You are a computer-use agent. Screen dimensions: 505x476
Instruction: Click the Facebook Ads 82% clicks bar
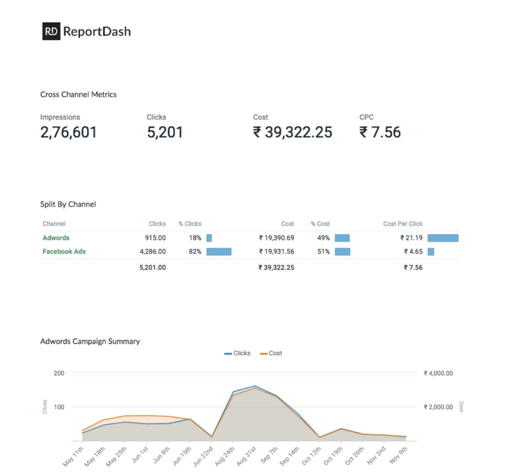point(219,252)
